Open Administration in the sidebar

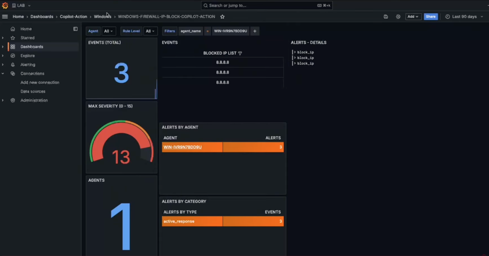[34, 101]
